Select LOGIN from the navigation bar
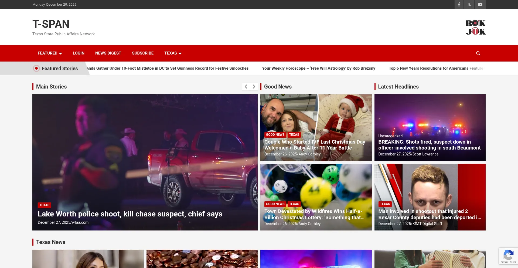 click(78, 53)
